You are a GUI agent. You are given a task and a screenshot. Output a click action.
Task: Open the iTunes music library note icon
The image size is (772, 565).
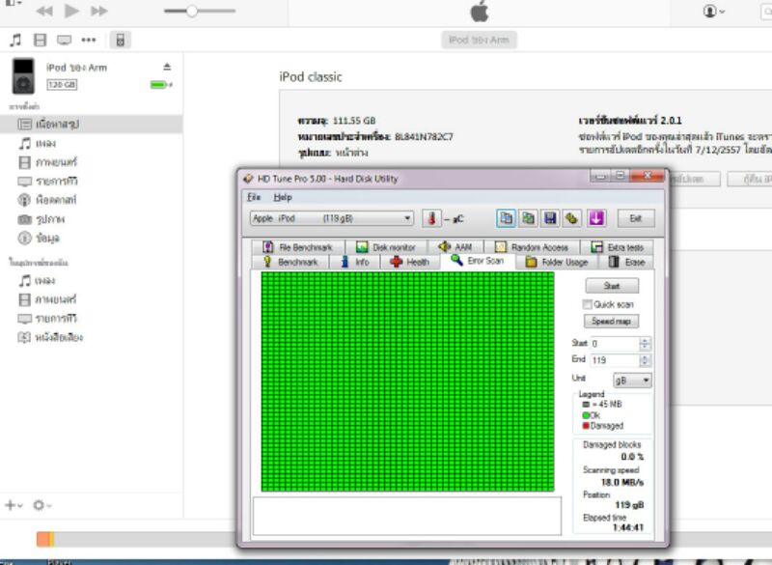[x=14, y=40]
